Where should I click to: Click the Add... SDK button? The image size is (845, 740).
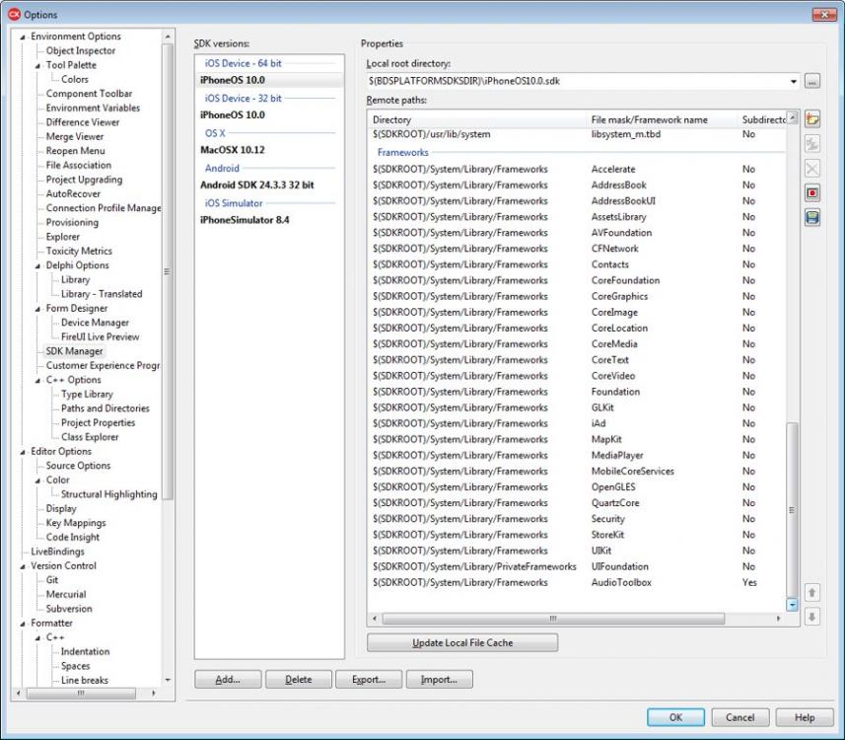pyautogui.click(x=228, y=680)
